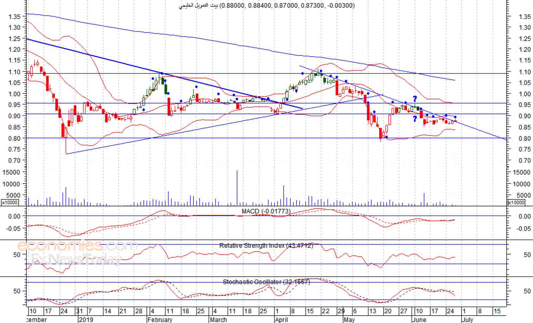Select the July month label on axis

click(x=467, y=319)
